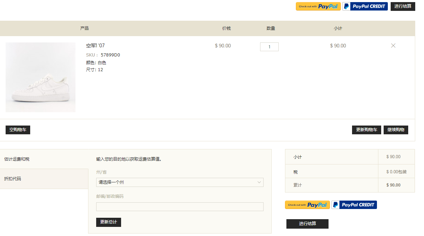Screen dimensions: 424x236
Task: Empty the cart with 空购物车 button
Action: (18, 130)
